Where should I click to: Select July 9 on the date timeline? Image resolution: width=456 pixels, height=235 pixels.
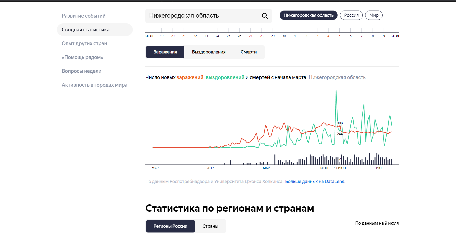pos(384,36)
